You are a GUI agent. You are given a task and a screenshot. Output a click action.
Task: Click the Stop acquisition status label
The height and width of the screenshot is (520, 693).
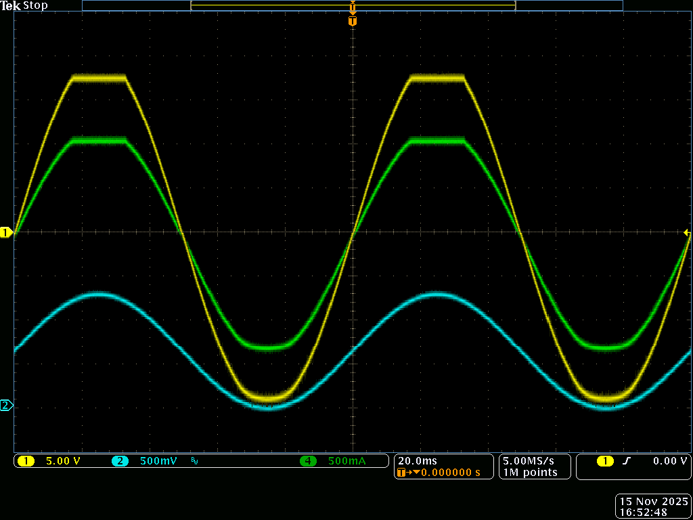coord(35,5)
